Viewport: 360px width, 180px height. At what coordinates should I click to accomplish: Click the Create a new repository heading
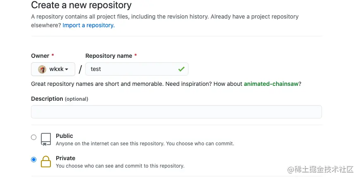pyautogui.click(x=81, y=5)
